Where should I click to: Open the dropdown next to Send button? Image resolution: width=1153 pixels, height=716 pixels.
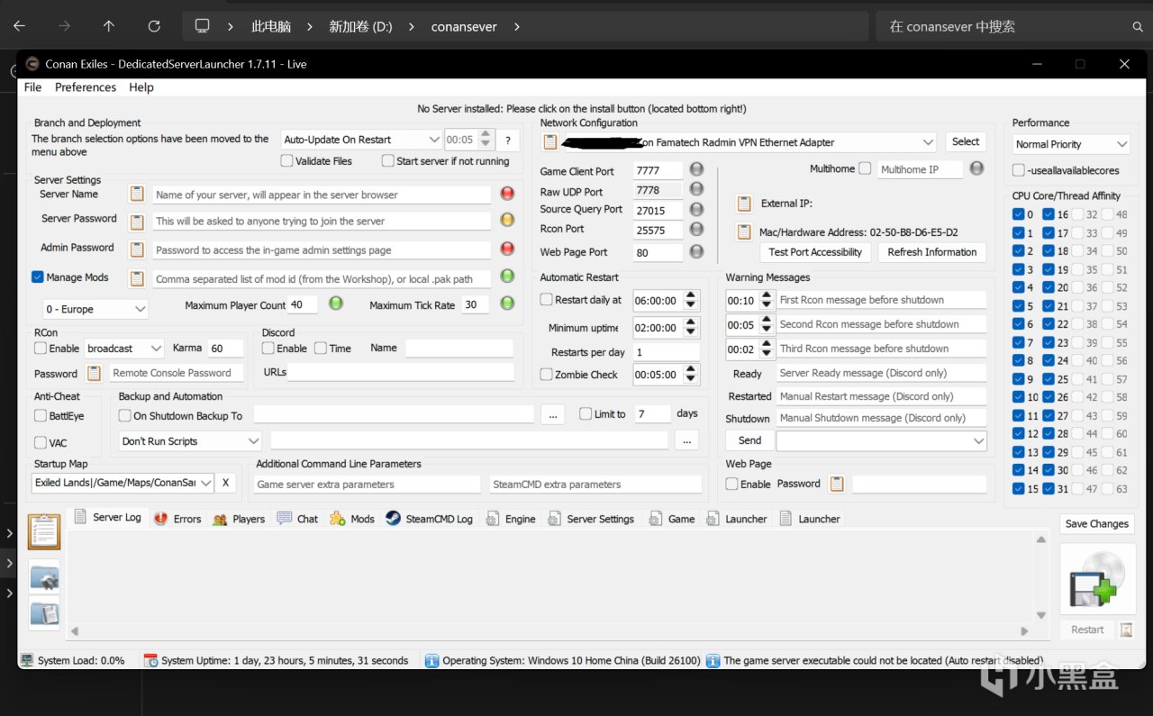click(x=882, y=441)
